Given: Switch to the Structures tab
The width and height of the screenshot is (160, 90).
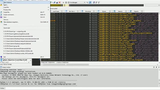Looking at the screenshot, I should coord(88,11).
